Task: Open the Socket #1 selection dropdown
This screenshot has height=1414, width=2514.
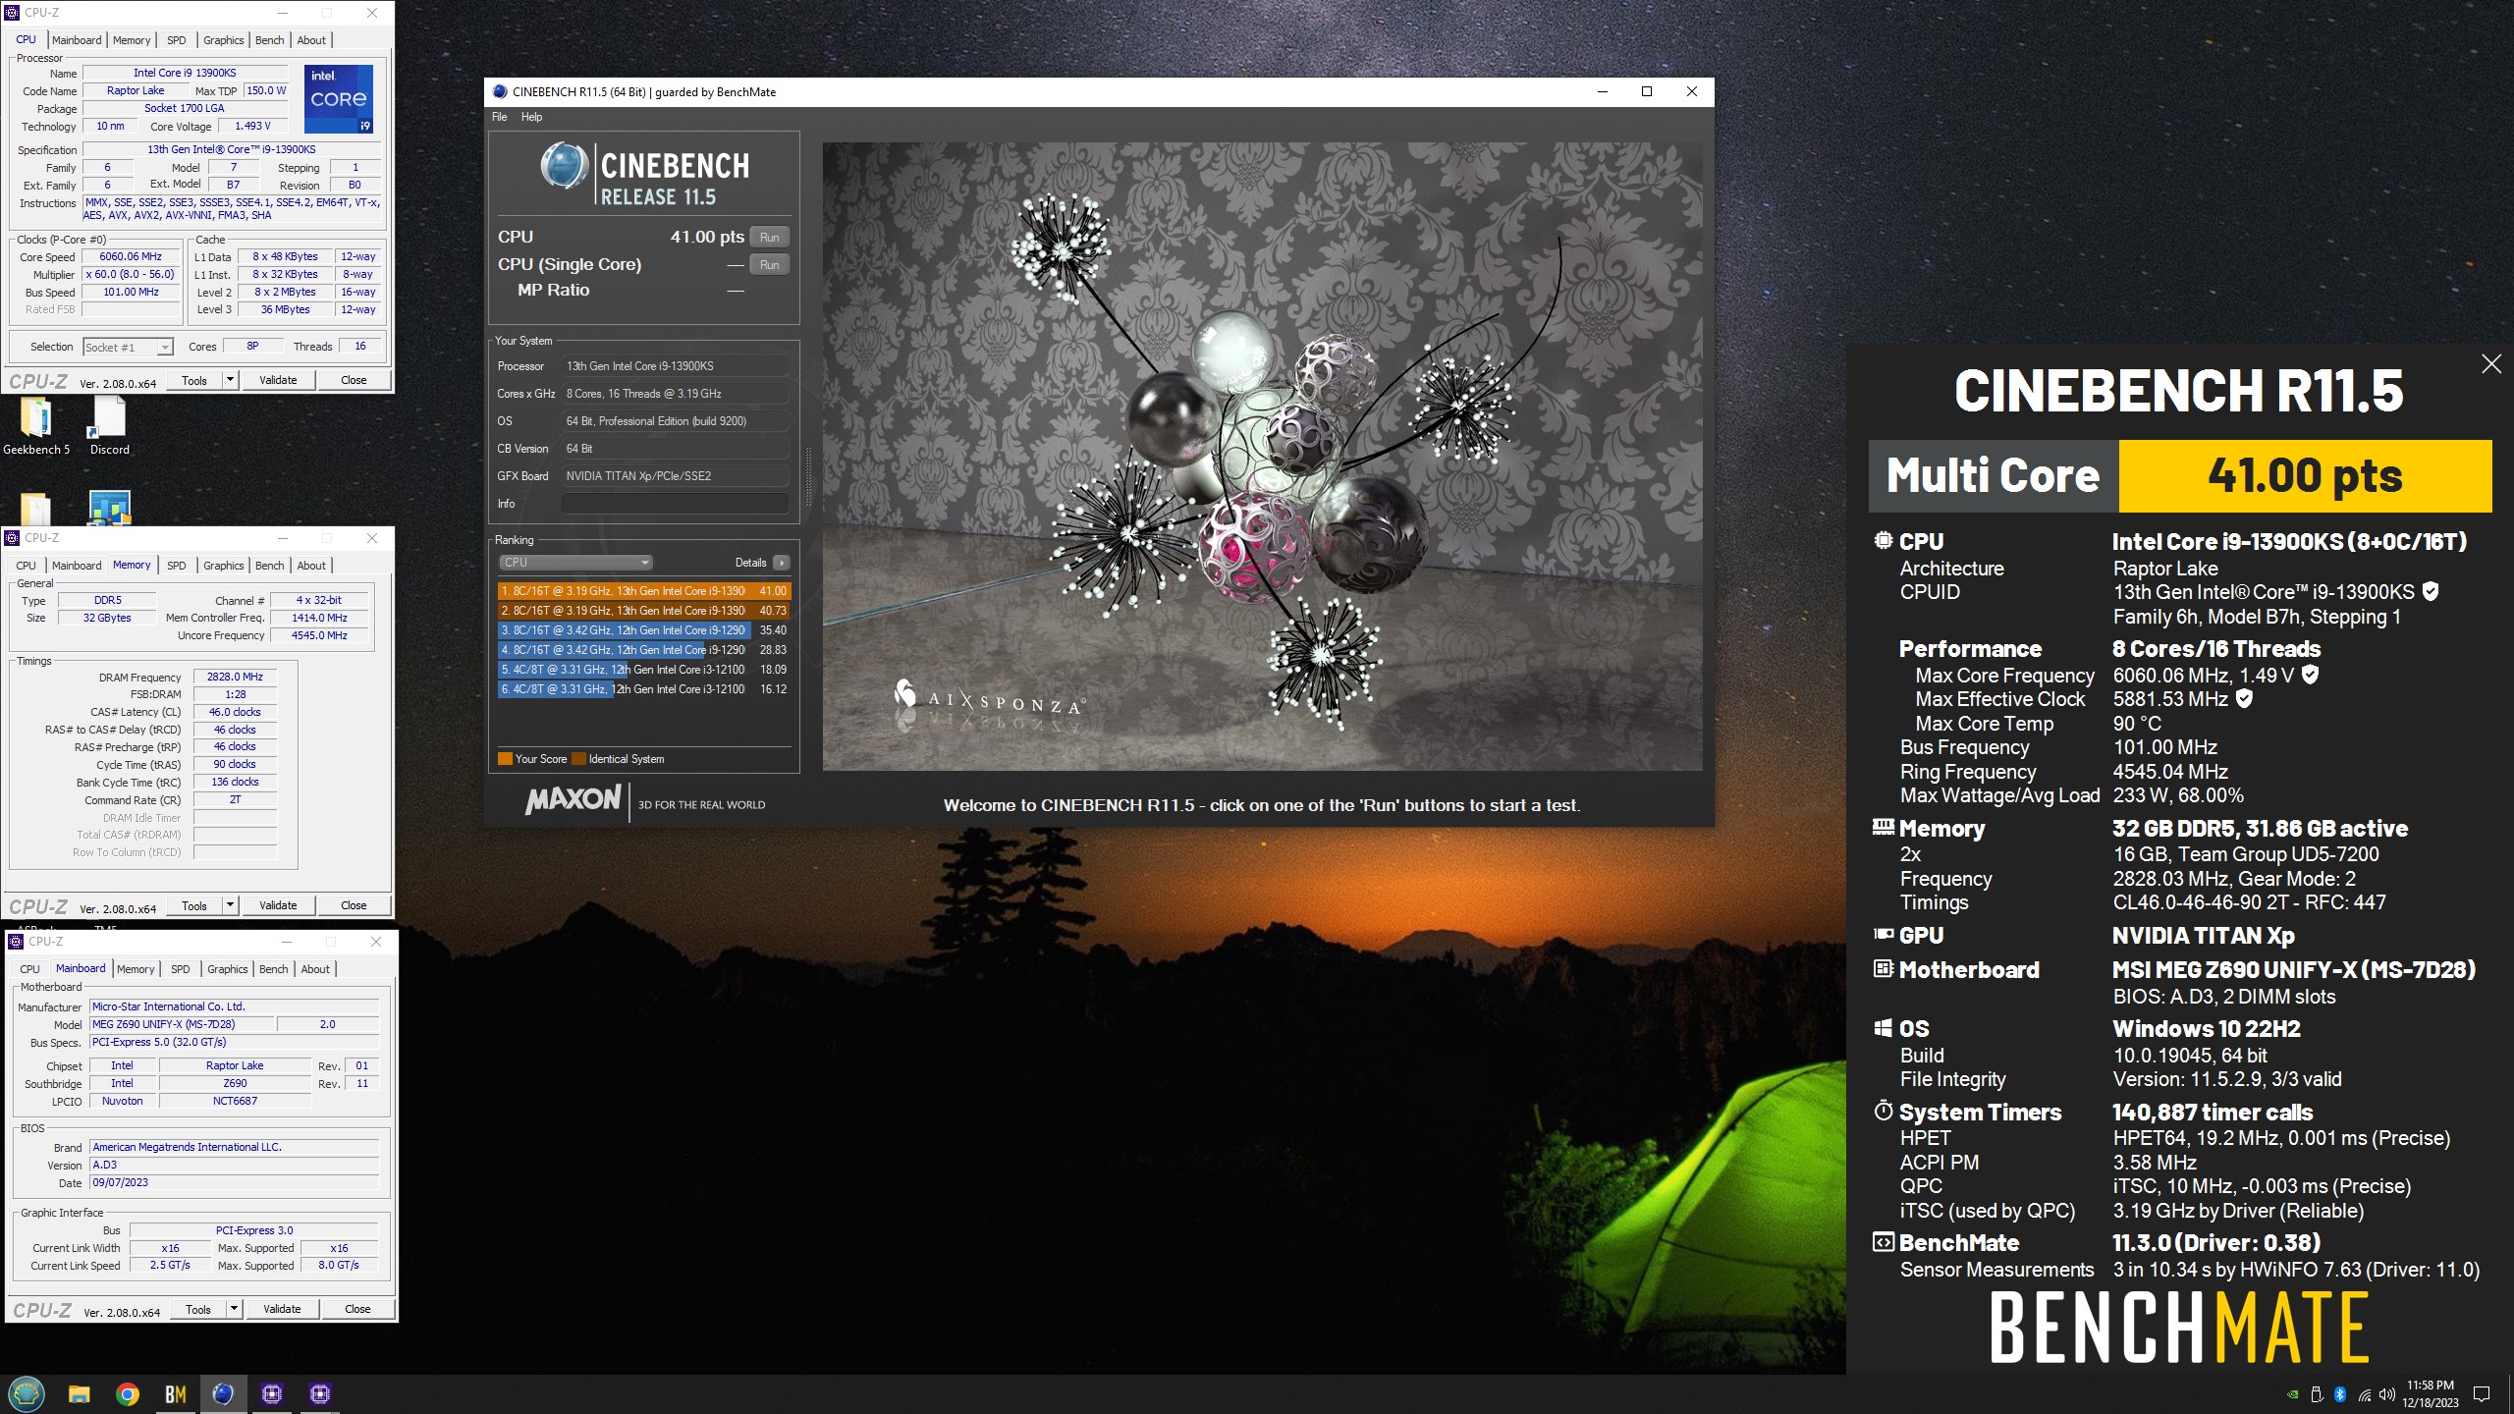Action: click(128, 347)
